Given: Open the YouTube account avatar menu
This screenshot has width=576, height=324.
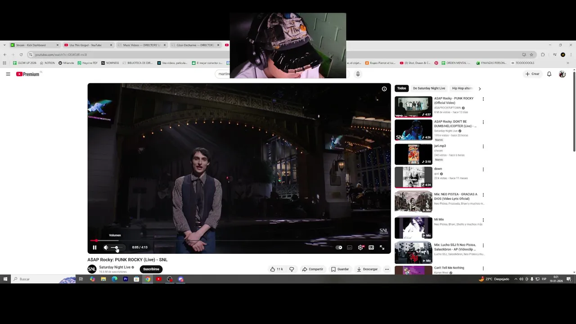Looking at the screenshot, I should click(562, 74).
